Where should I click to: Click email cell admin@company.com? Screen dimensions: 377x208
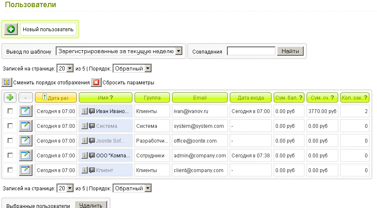tap(200, 155)
